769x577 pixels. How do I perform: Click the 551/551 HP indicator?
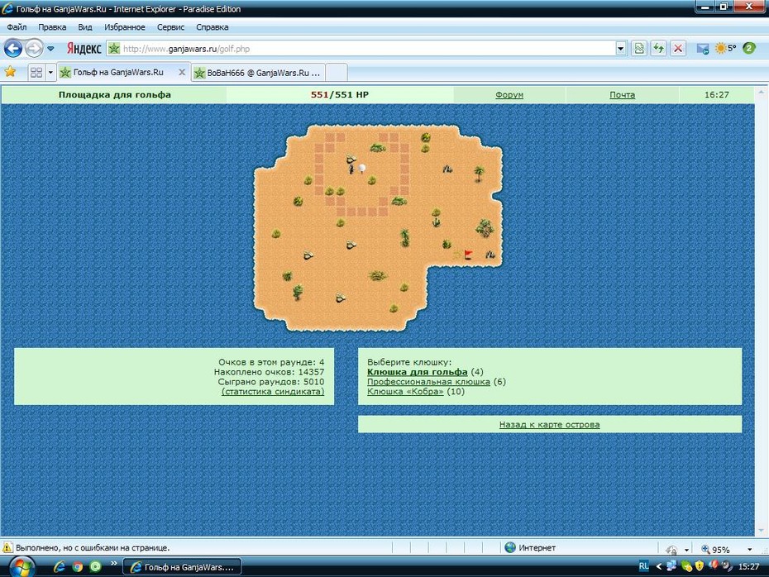[339, 94]
